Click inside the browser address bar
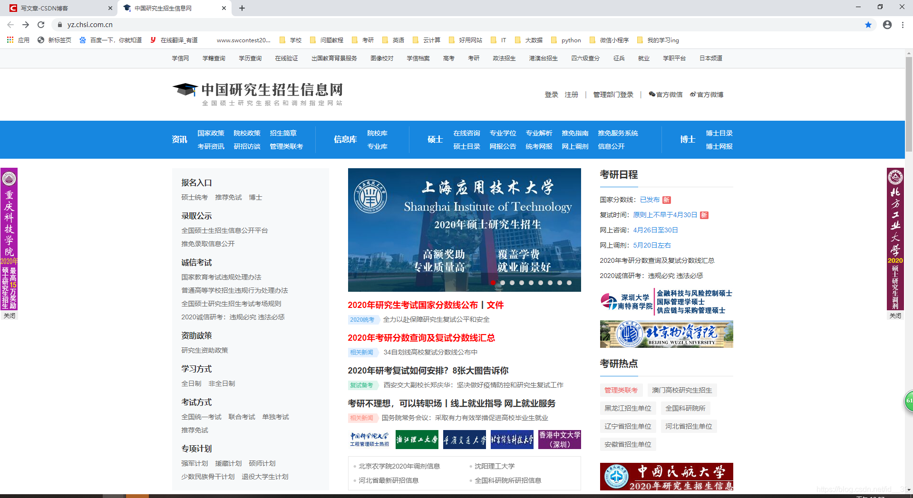913x498 pixels. (x=190, y=25)
